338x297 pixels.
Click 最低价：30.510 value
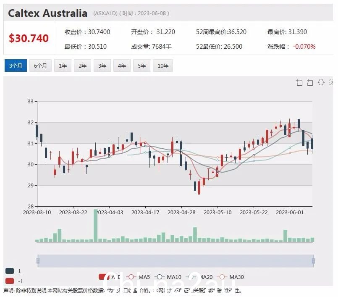[x=86, y=47]
